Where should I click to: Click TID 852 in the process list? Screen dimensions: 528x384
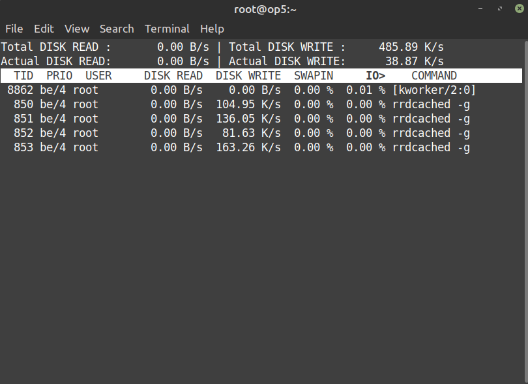[23, 133]
